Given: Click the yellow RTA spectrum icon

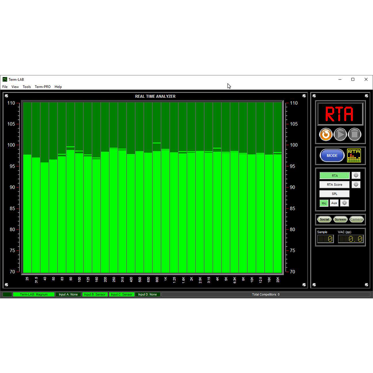Looking at the screenshot, I should click(354, 156).
